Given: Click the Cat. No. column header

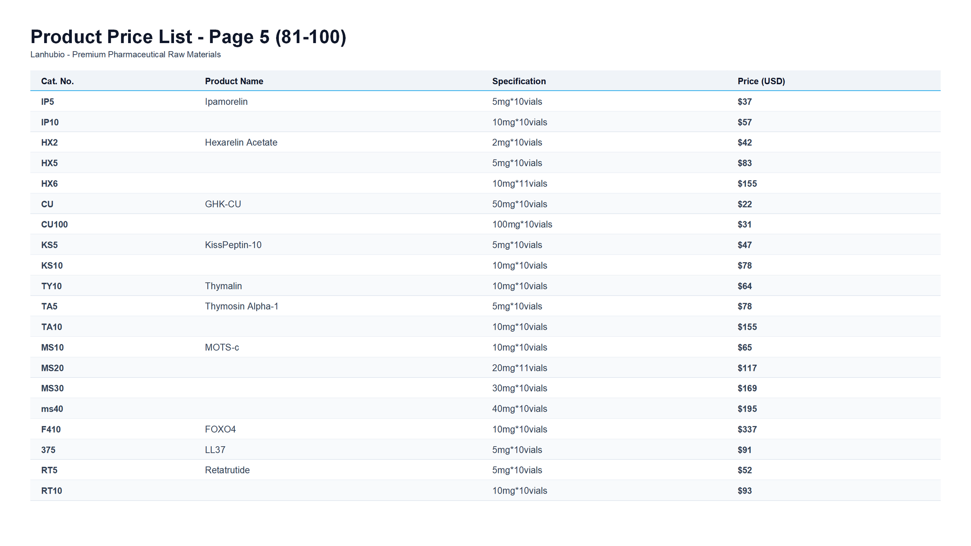Looking at the screenshot, I should 57,81.
